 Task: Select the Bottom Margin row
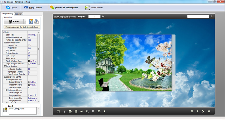(x=20, y=53)
